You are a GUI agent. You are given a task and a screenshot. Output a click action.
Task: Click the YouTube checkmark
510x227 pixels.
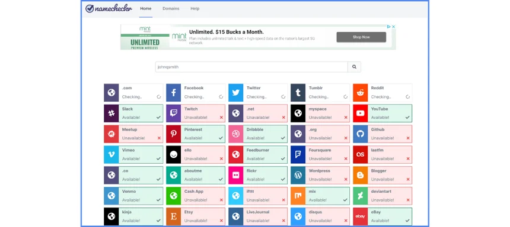[407, 118]
